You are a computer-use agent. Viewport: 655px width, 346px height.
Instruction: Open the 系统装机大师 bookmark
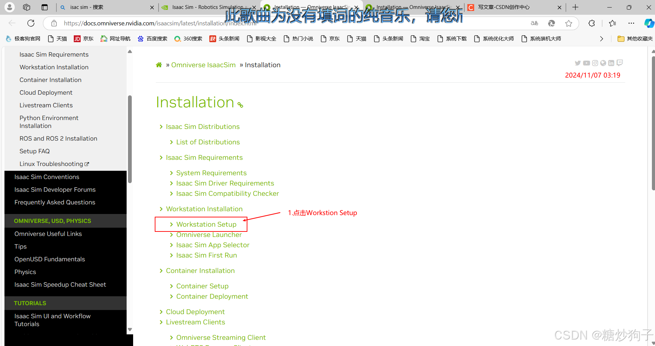[x=541, y=39]
